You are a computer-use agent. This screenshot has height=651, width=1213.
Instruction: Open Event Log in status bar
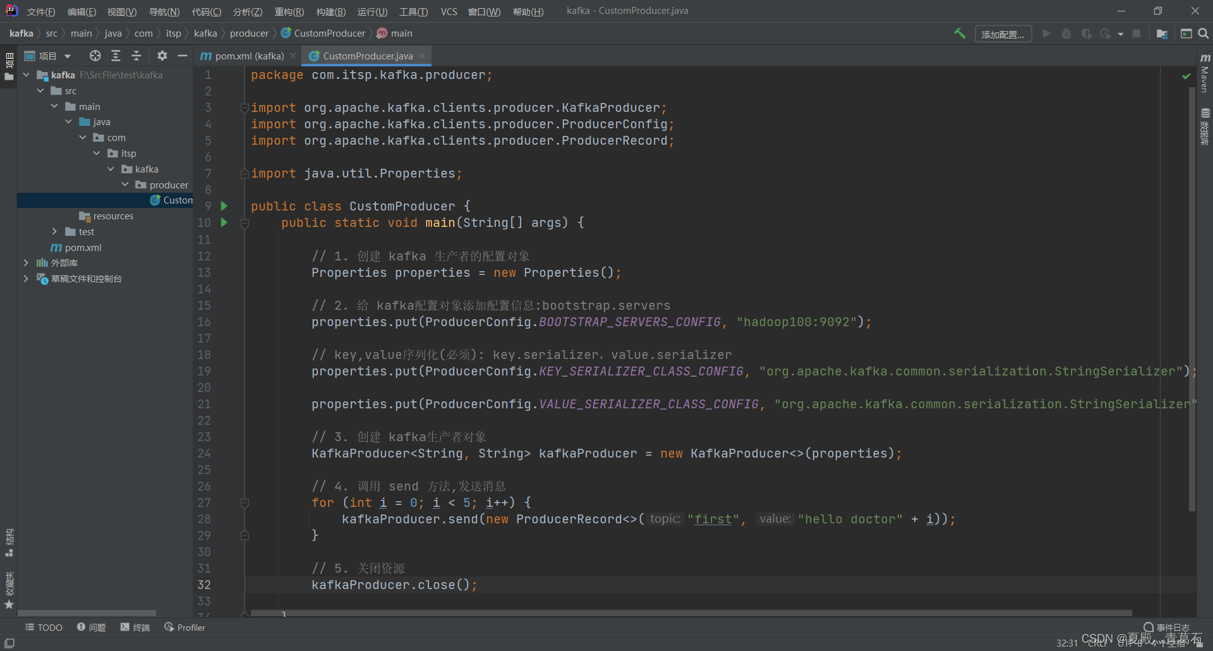point(1166,628)
